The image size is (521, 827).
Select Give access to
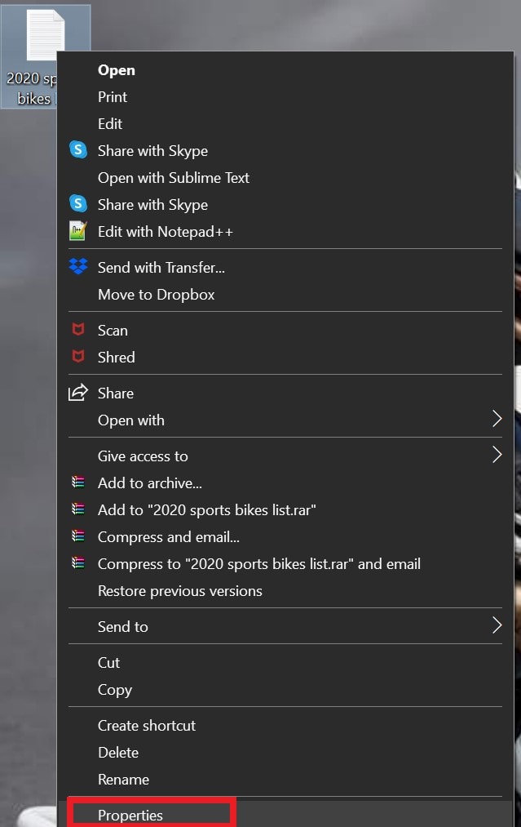tap(143, 456)
